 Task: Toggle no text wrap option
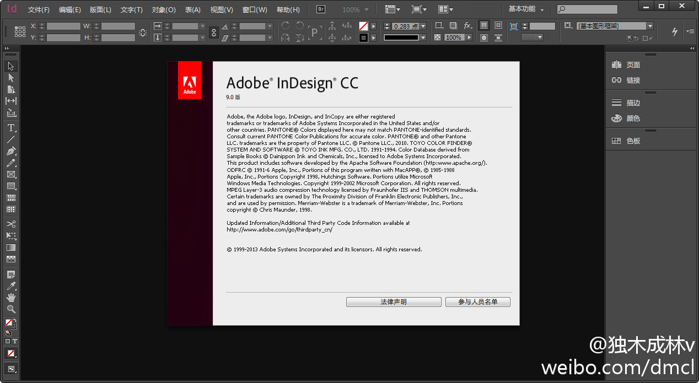[483, 26]
